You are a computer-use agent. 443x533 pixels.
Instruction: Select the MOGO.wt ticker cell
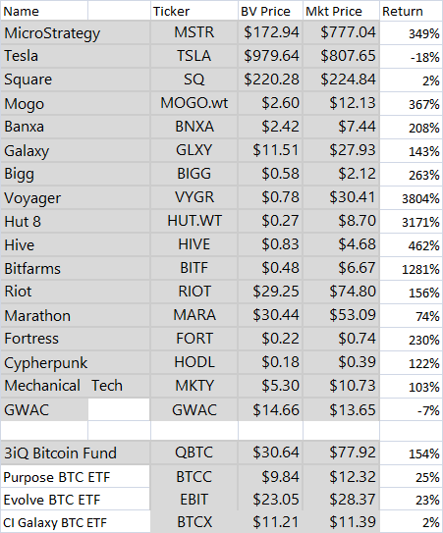pos(194,103)
